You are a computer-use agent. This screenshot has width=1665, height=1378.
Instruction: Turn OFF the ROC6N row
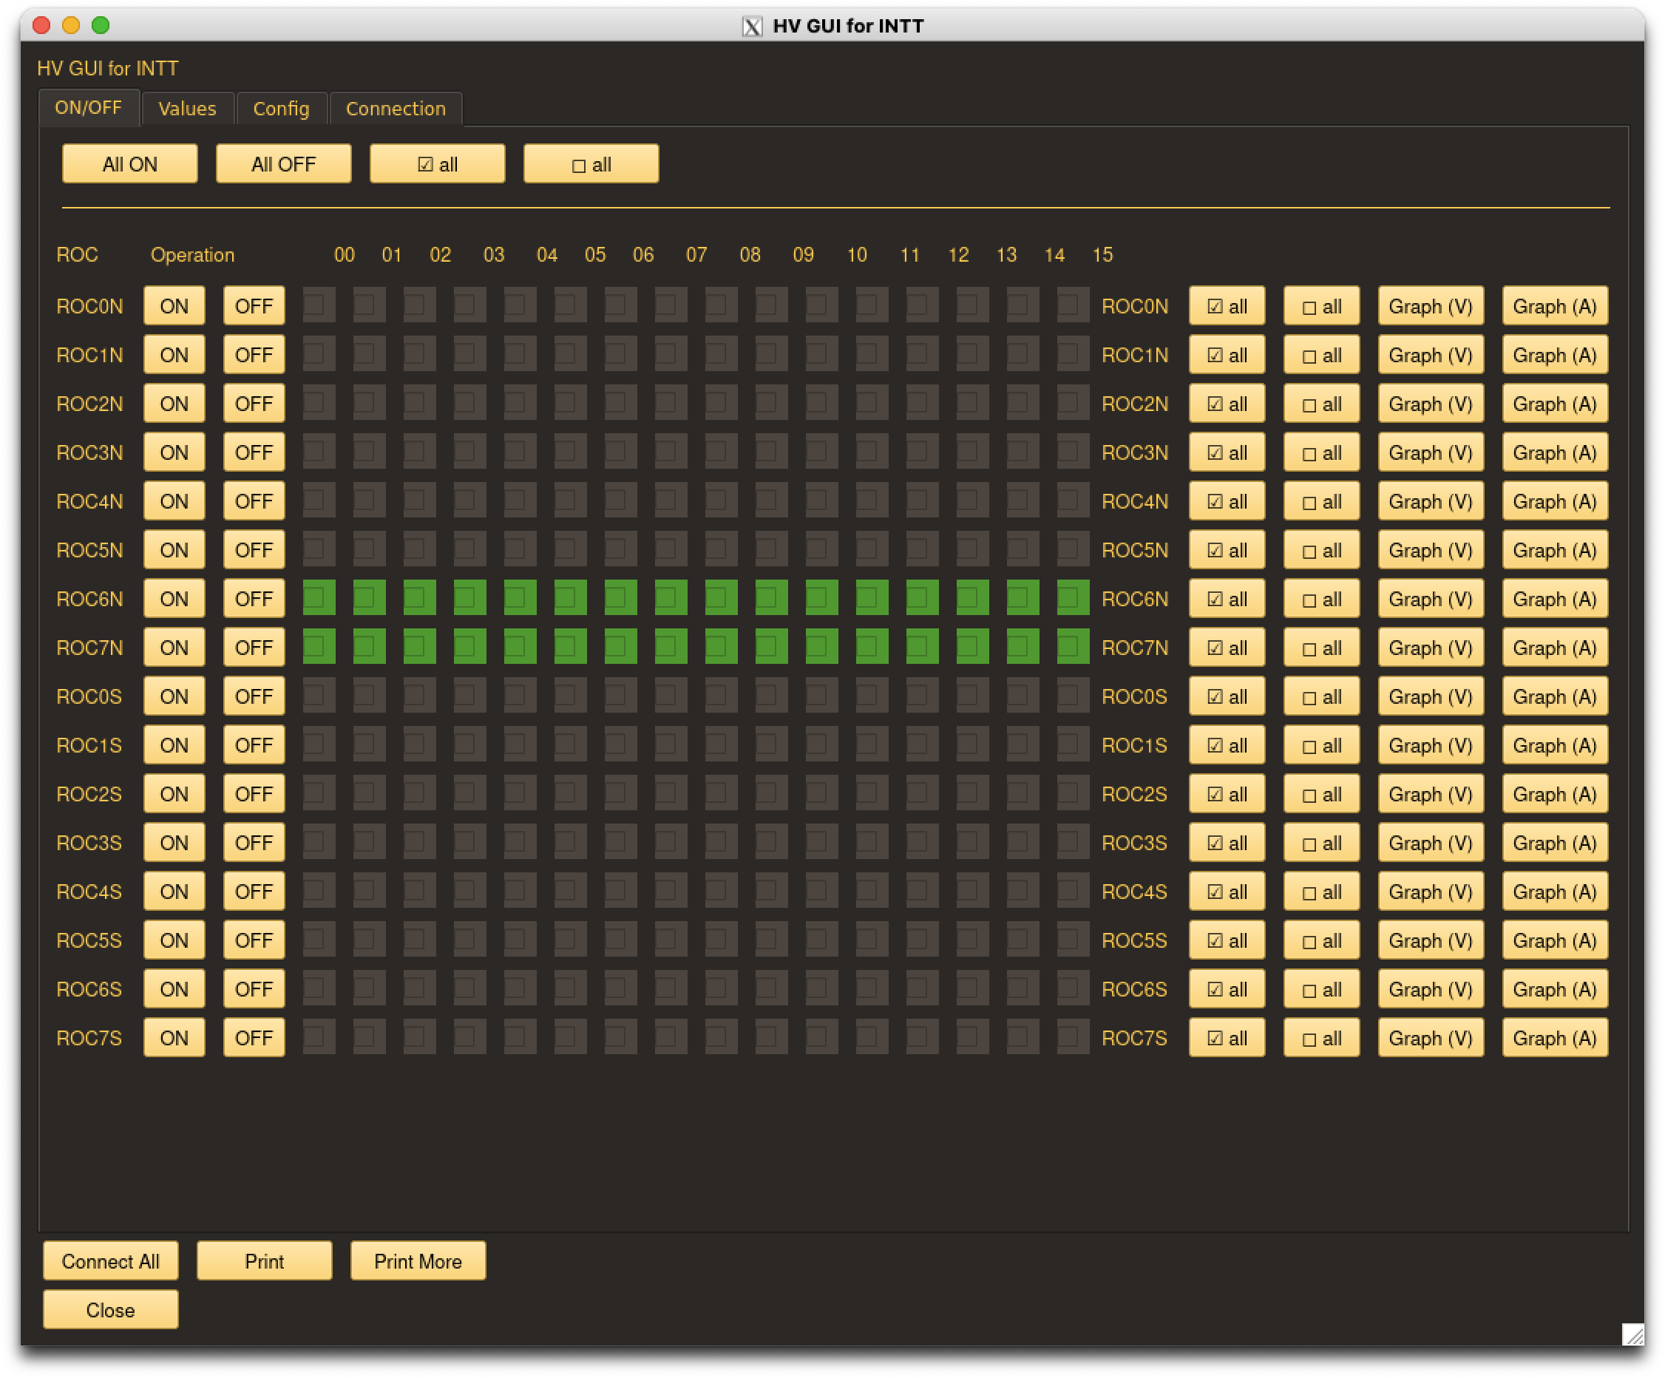point(254,599)
